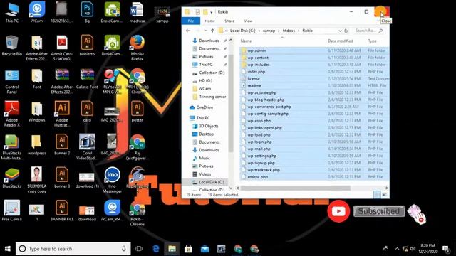
Task: Open the View ribbon tab
Action: pos(248,21)
